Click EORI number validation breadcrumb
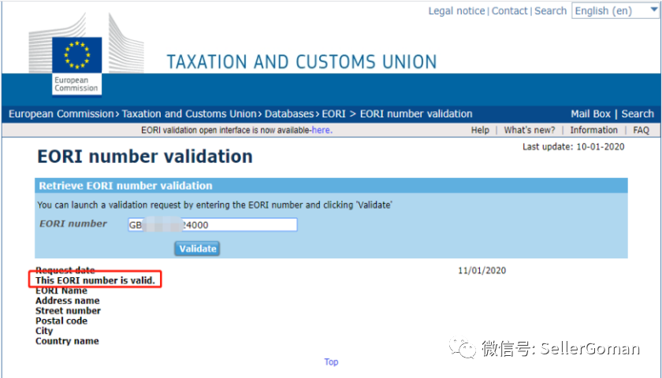Viewport: 662px width, 378px height. pos(416,114)
